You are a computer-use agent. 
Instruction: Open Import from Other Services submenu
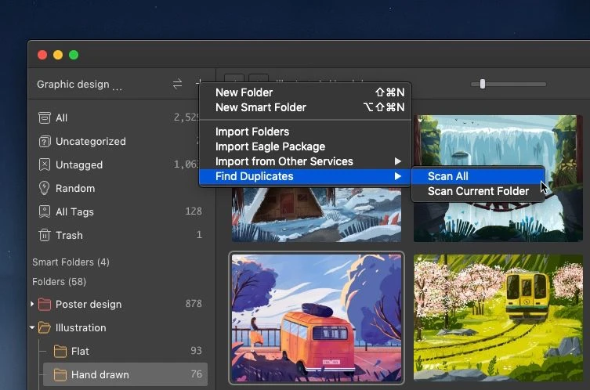284,161
